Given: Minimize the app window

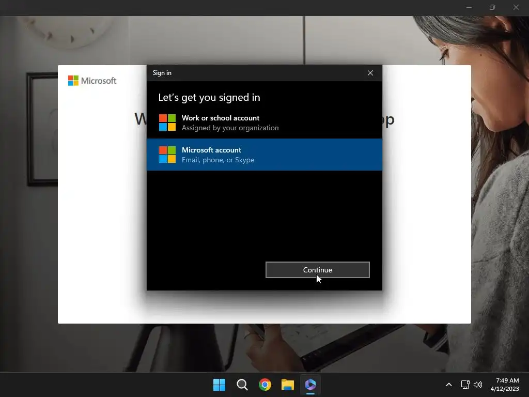Looking at the screenshot, I should click(469, 7).
